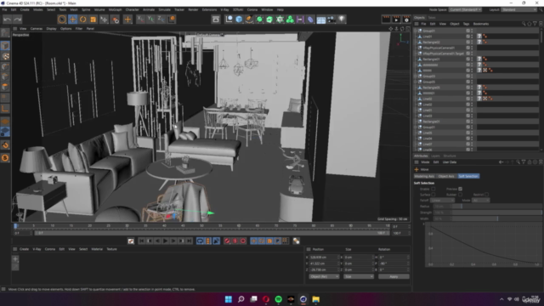Viewport: 544px width, 306px height.
Task: Activate the Move tool in the toolbar
Action: pyautogui.click(x=72, y=20)
